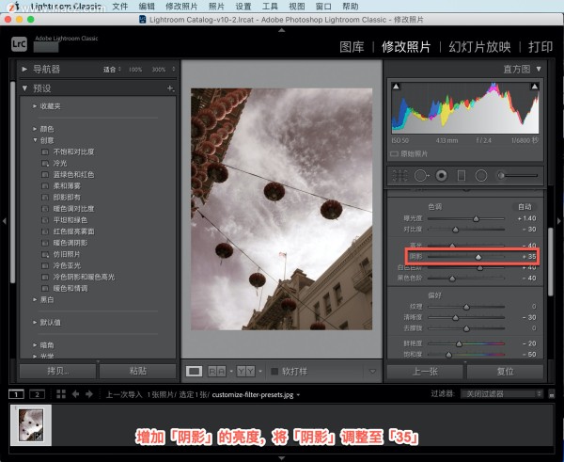Click the plus icon in 预设 panel header
Screen dimensions: 564x462
[170, 88]
